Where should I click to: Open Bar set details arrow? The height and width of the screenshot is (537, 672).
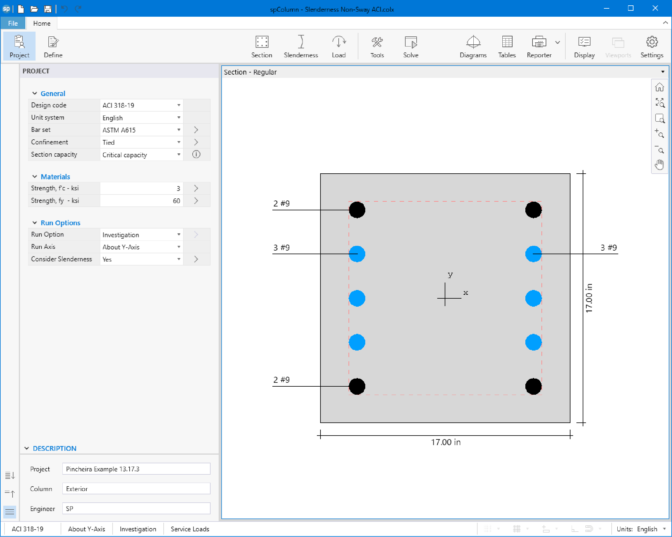click(x=196, y=130)
